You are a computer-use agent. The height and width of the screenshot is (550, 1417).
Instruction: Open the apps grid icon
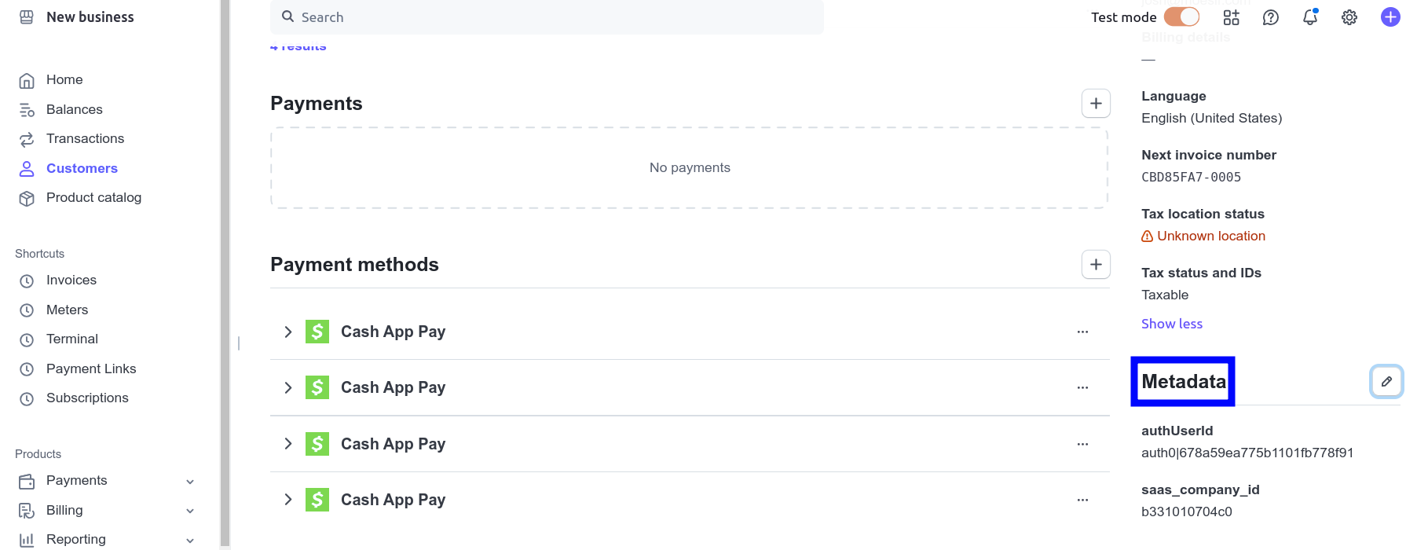(1232, 17)
